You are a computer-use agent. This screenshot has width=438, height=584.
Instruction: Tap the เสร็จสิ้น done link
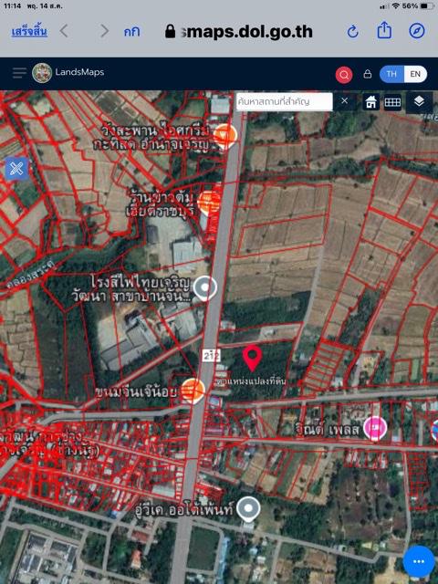point(29,31)
